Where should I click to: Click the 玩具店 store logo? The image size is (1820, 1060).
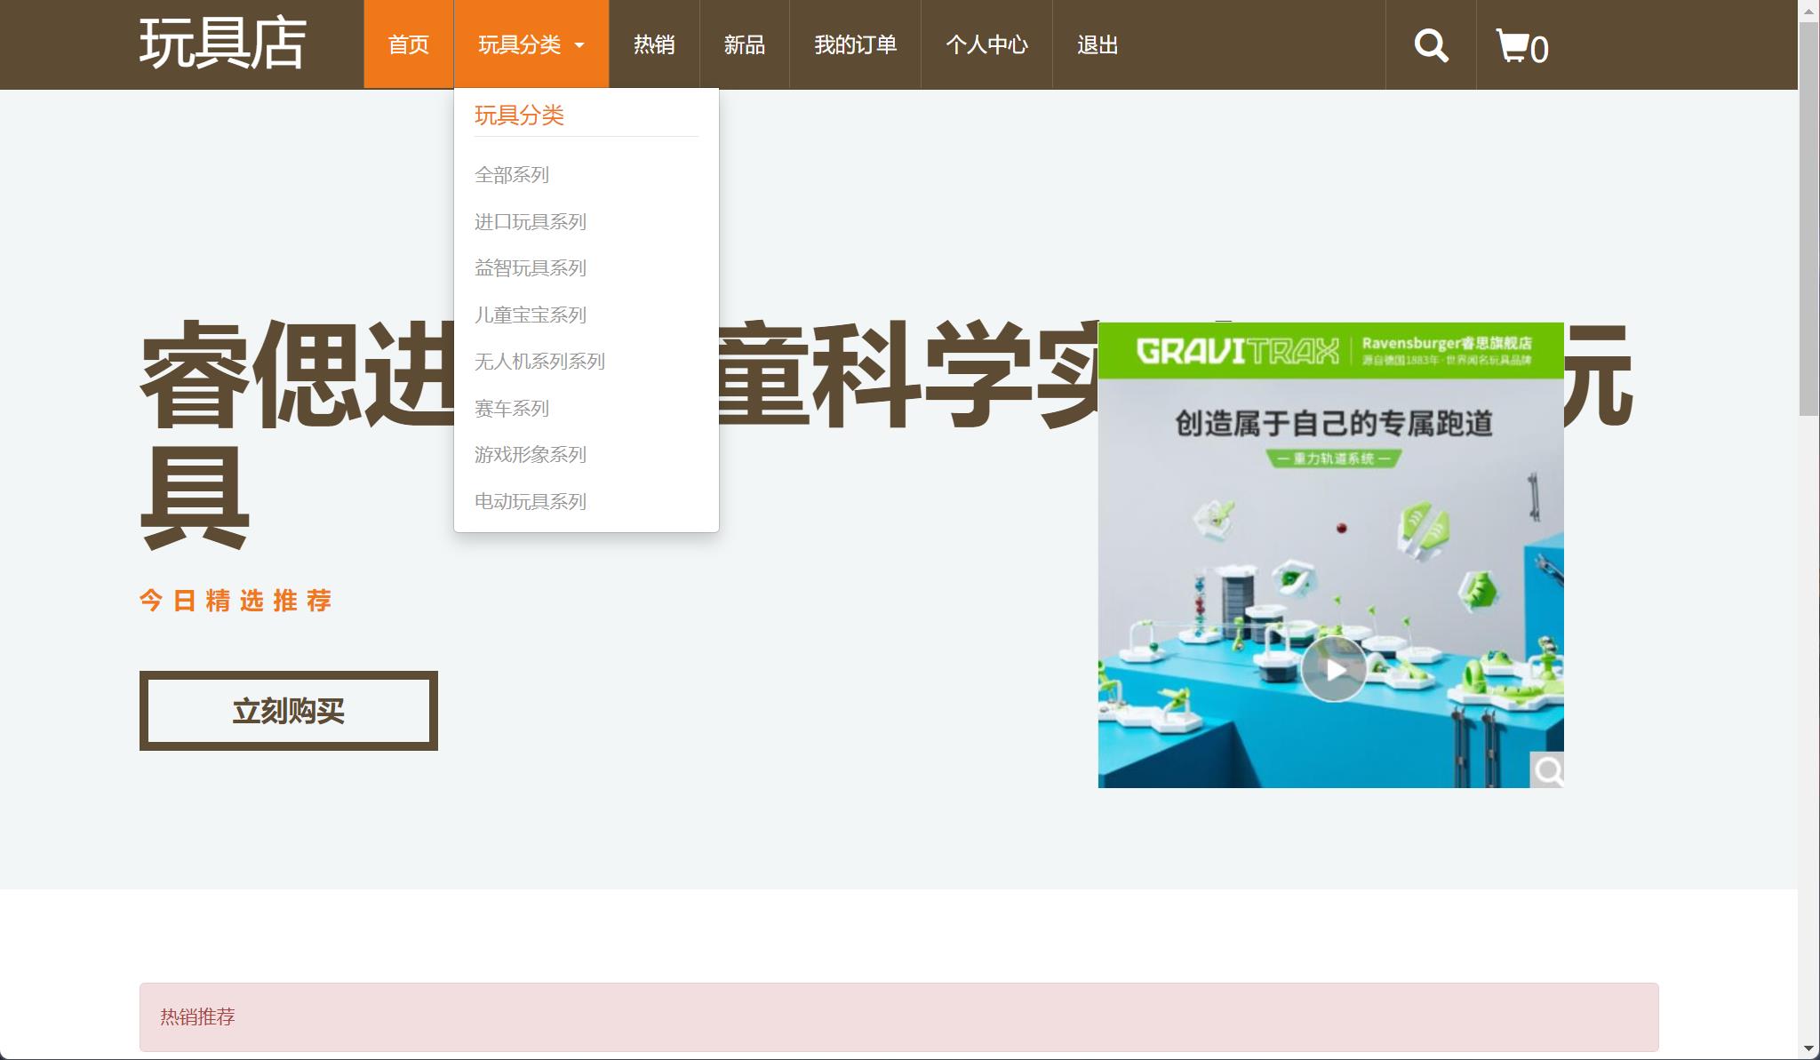[222, 44]
